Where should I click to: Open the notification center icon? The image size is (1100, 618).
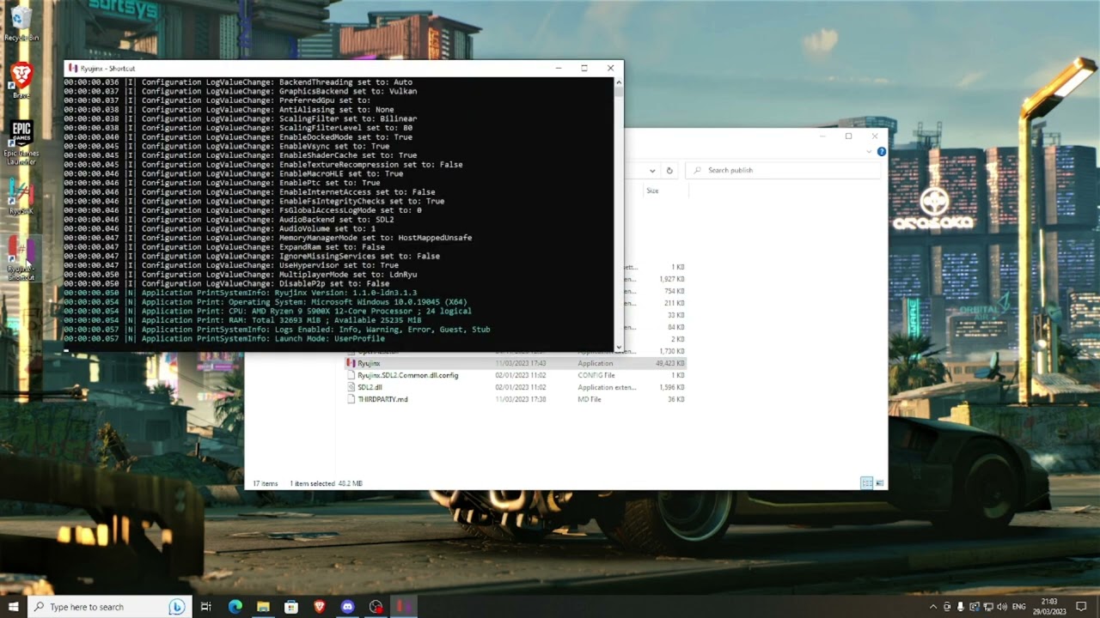pos(1082,607)
